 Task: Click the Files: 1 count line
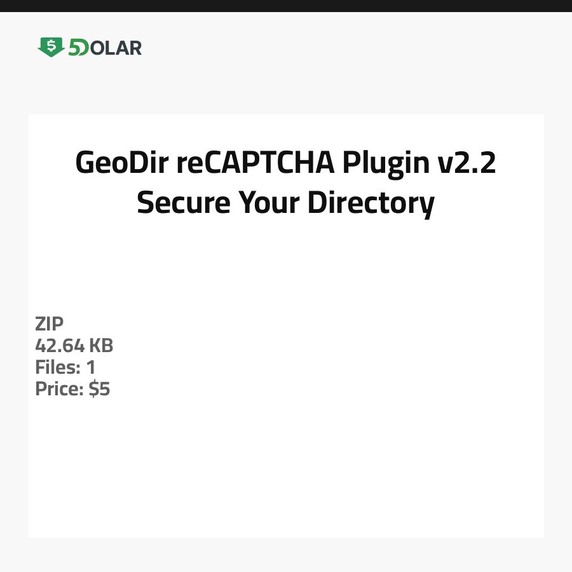(x=65, y=367)
